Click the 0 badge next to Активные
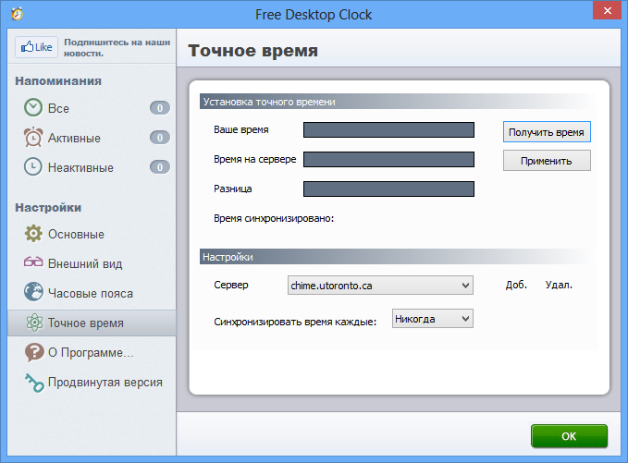 pyautogui.click(x=160, y=138)
